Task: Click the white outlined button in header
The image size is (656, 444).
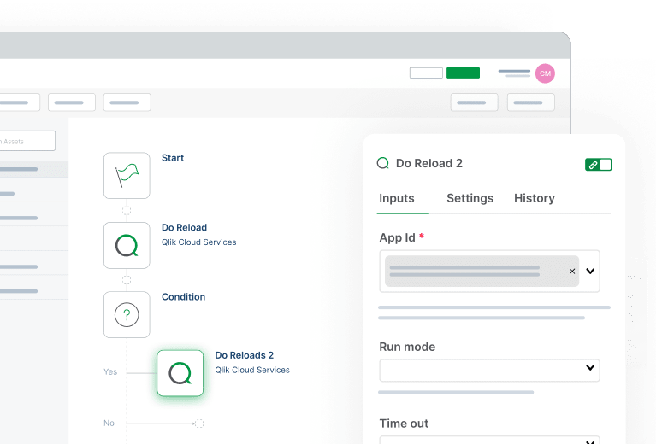Action: pyautogui.click(x=426, y=73)
